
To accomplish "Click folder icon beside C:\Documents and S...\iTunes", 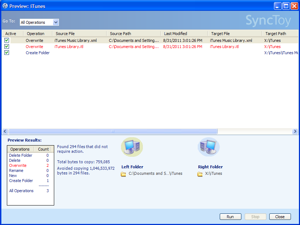I will click(x=123, y=174).
